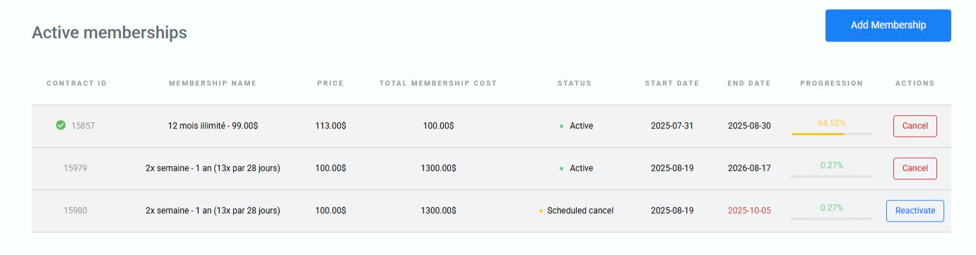Click the Total Membership Cost header

[x=438, y=83]
